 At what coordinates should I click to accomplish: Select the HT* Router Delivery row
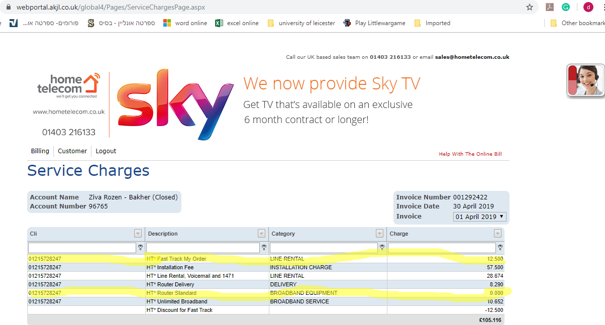tap(266, 284)
